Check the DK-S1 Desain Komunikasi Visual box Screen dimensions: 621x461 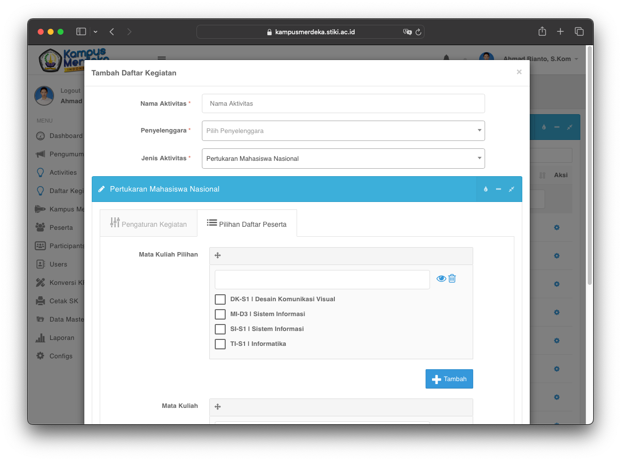[220, 299]
